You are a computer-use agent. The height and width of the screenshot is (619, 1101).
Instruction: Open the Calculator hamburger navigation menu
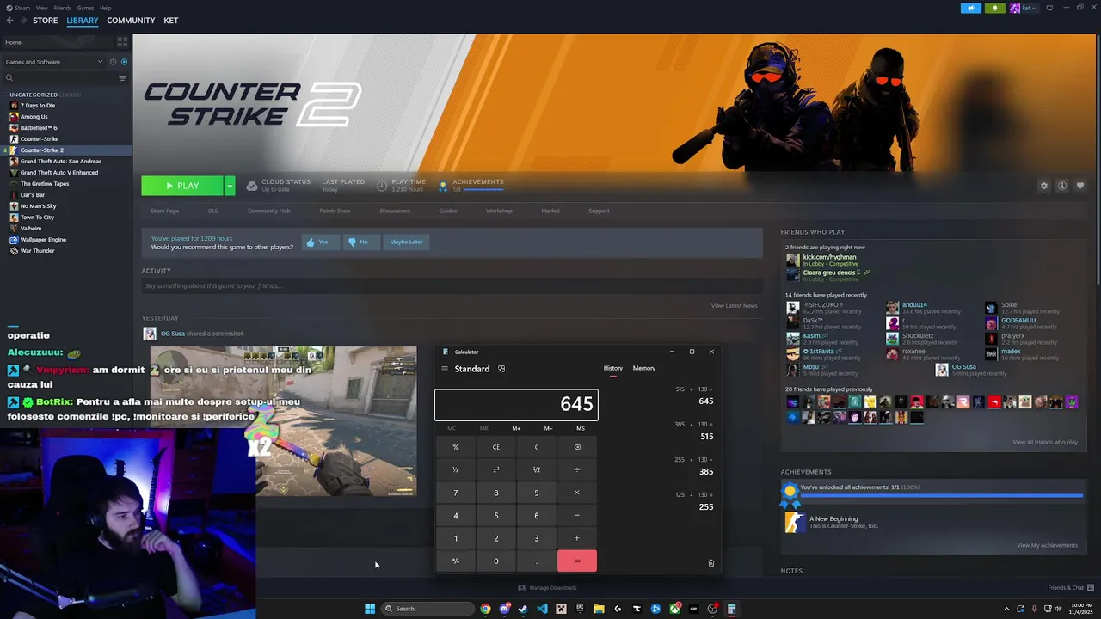pyautogui.click(x=445, y=369)
